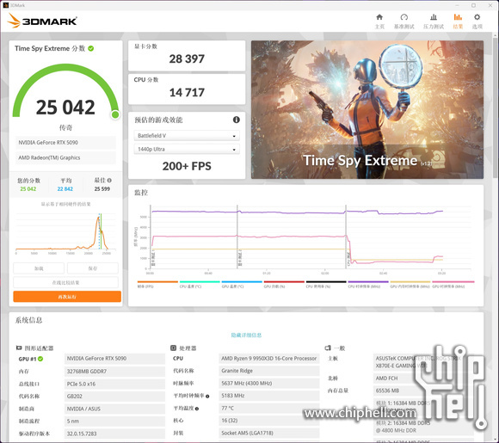Toggle the orange 帧率 (FPS) legend entry
This screenshot has width=499, height=443.
pos(157,284)
